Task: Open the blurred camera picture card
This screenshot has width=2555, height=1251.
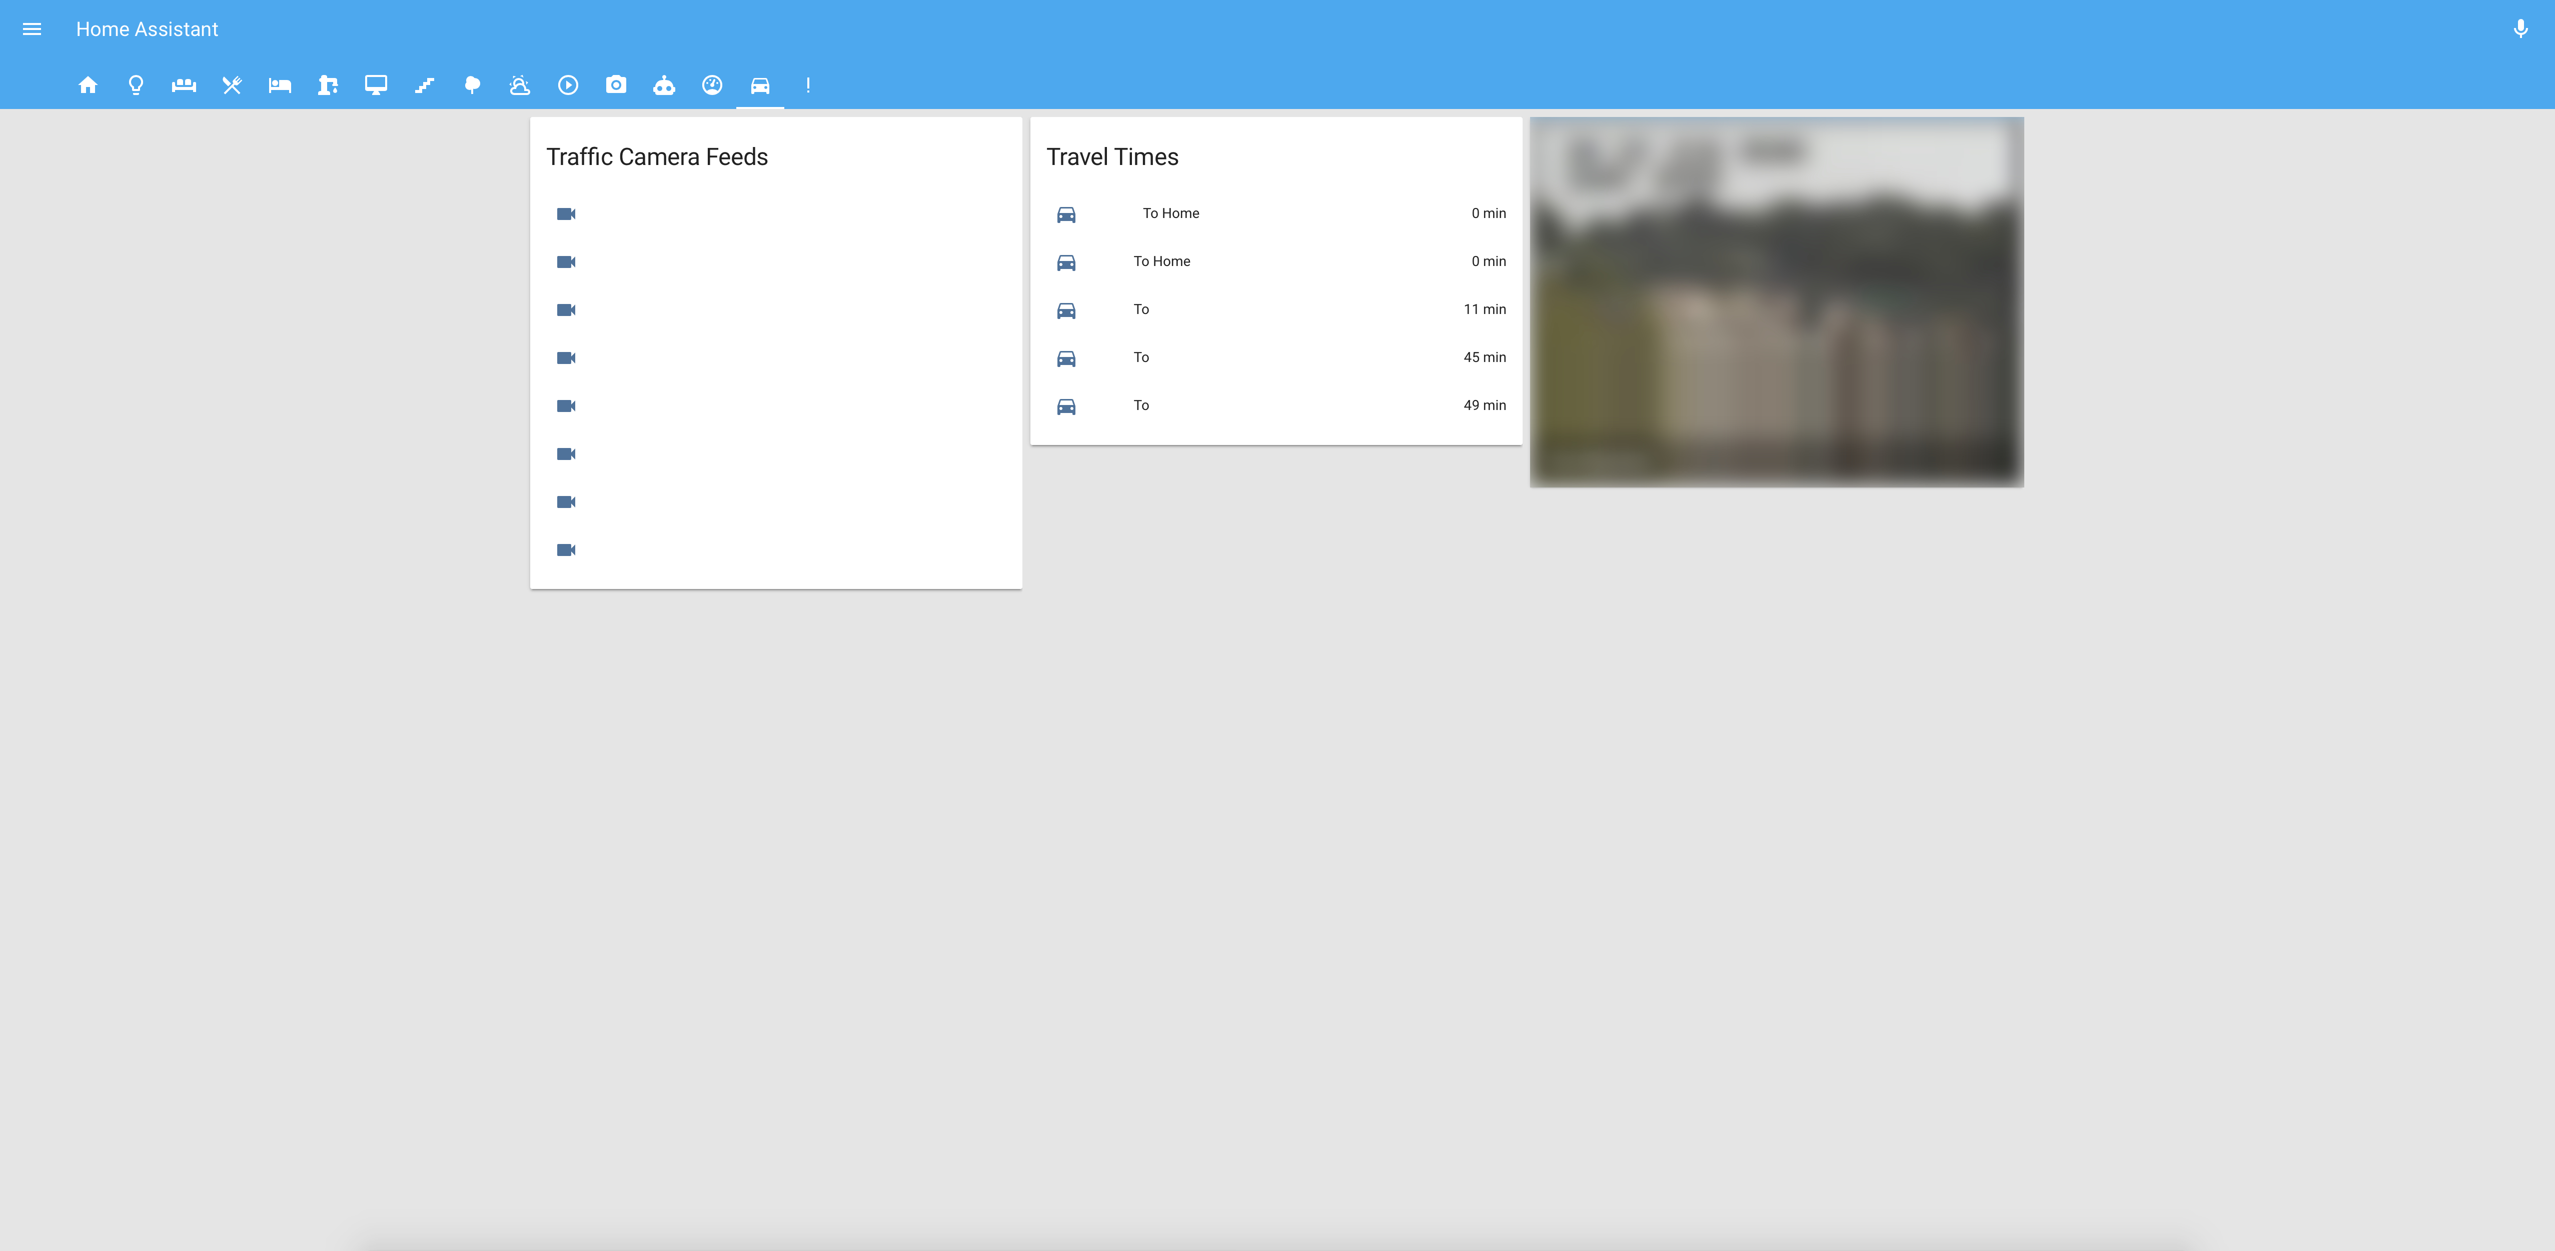Action: 1776,302
